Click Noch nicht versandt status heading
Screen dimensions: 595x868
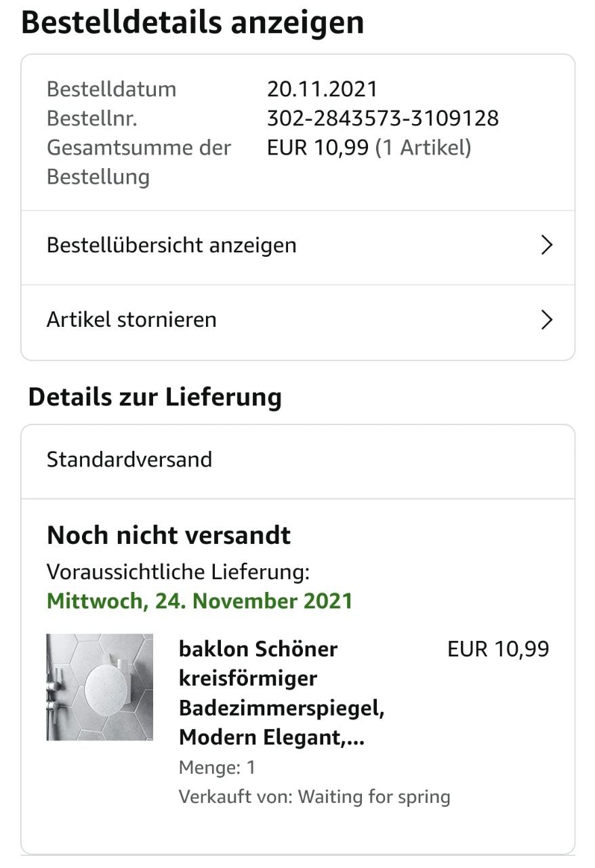pyautogui.click(x=169, y=535)
